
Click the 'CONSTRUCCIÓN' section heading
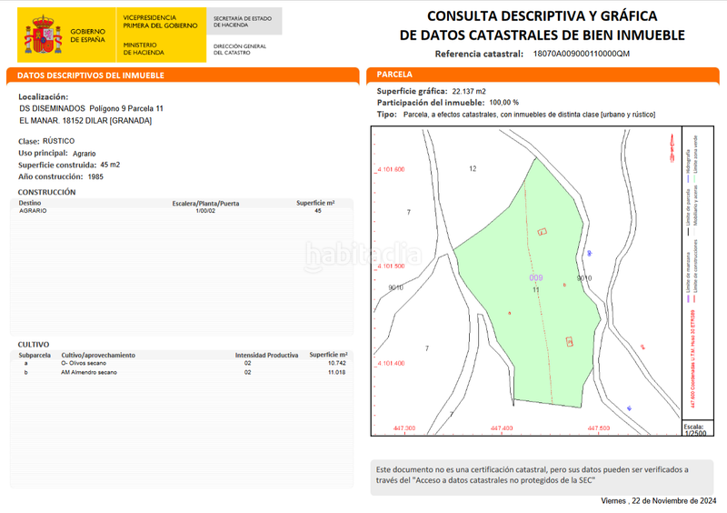46,192
